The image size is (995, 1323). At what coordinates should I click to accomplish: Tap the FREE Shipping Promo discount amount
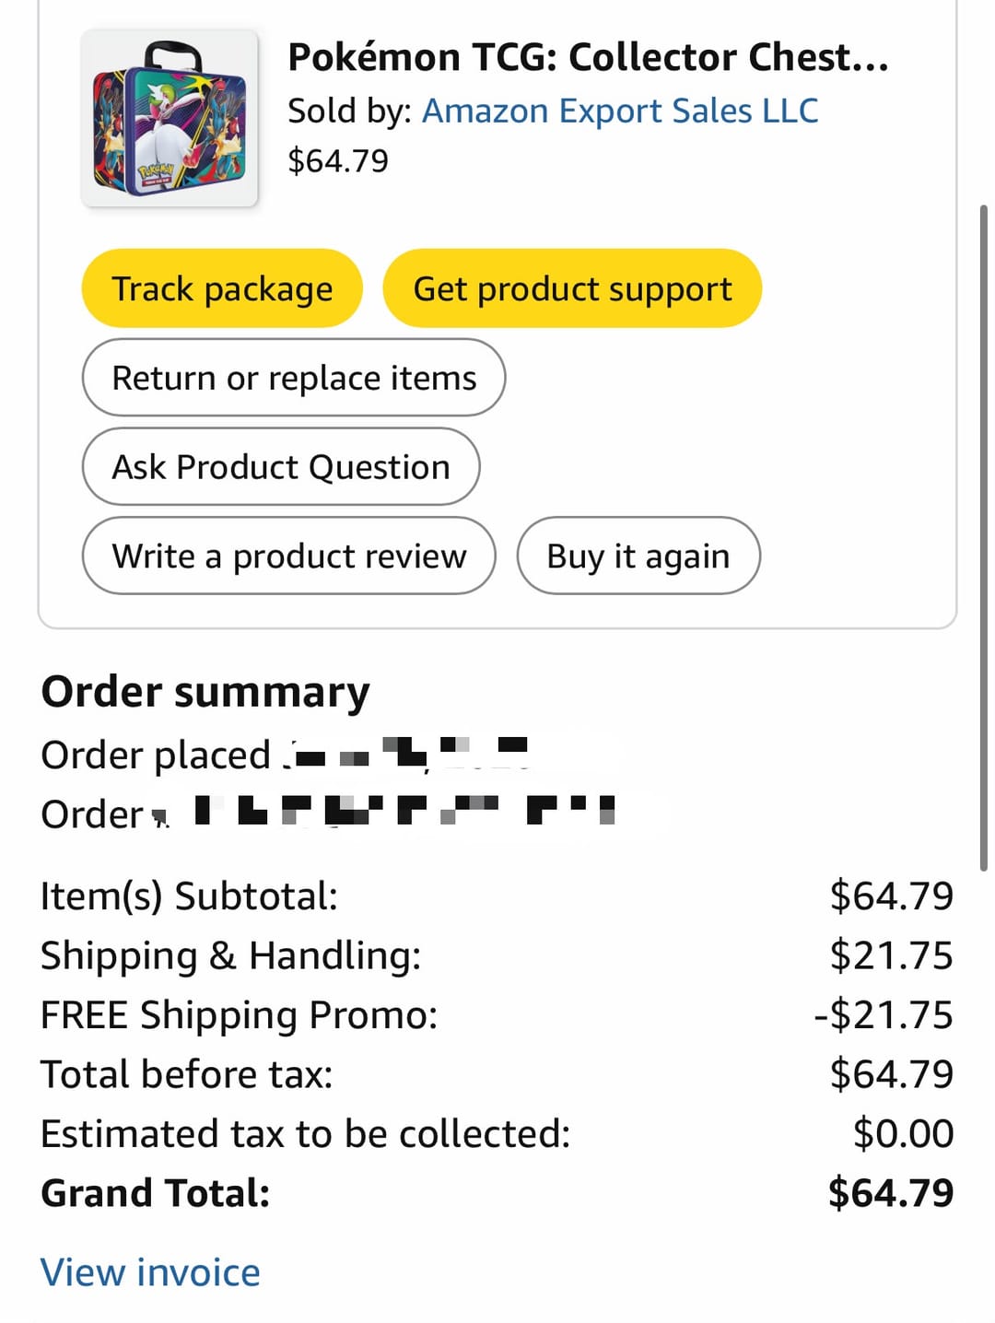pos(884,1015)
